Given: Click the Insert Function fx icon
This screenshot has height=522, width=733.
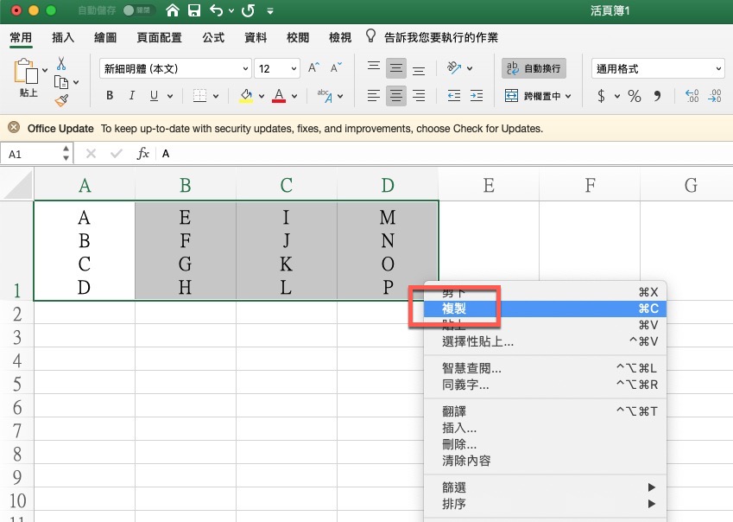Looking at the screenshot, I should [x=143, y=153].
